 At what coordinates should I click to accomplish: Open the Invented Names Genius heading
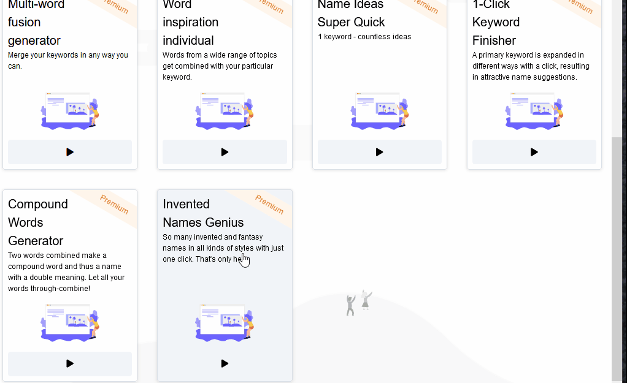tap(202, 213)
